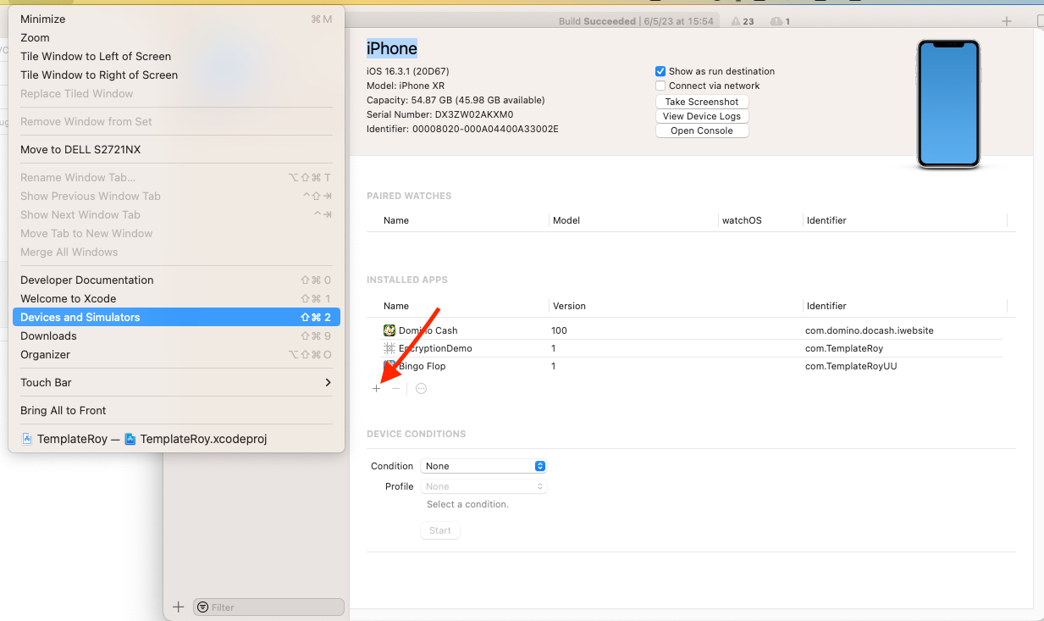1044x621 pixels.
Task: Expand the Touch Bar submenu
Action: pyautogui.click(x=176, y=382)
